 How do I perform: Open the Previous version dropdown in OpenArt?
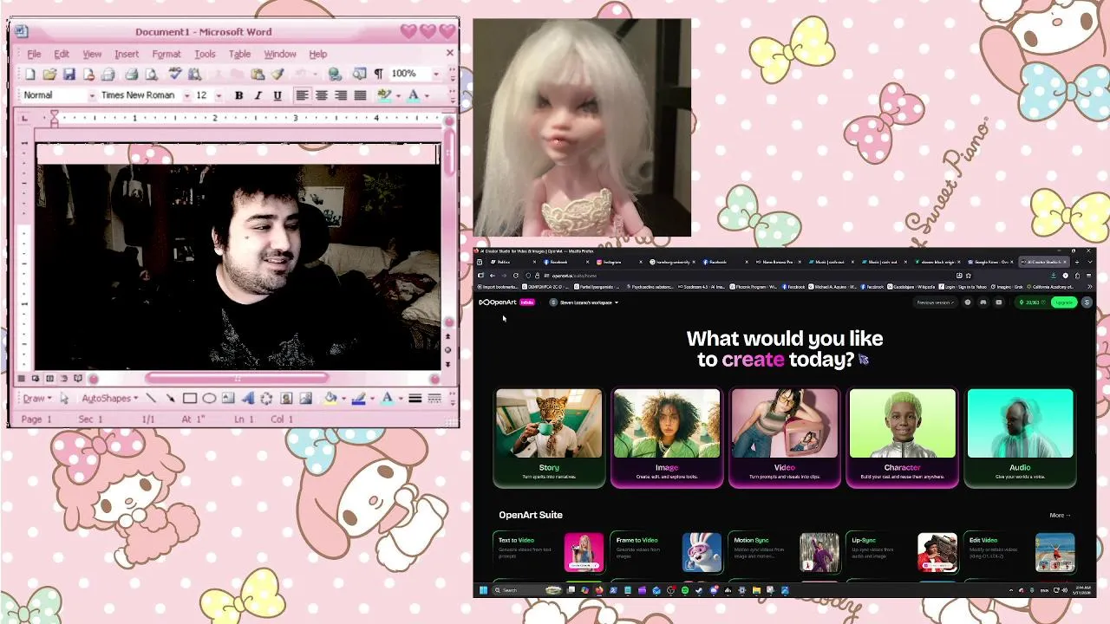click(936, 302)
